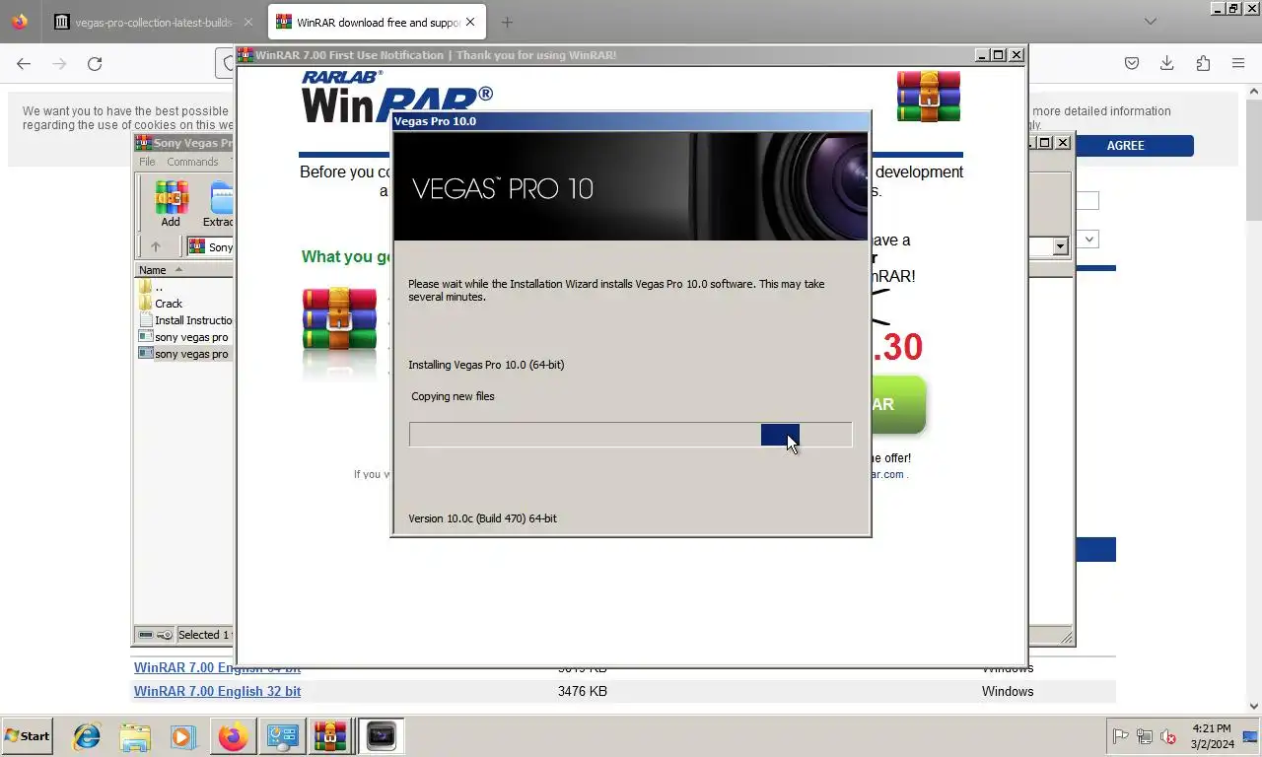Open the Firefox Downloads panel
This screenshot has width=1262, height=757.
[x=1167, y=63]
